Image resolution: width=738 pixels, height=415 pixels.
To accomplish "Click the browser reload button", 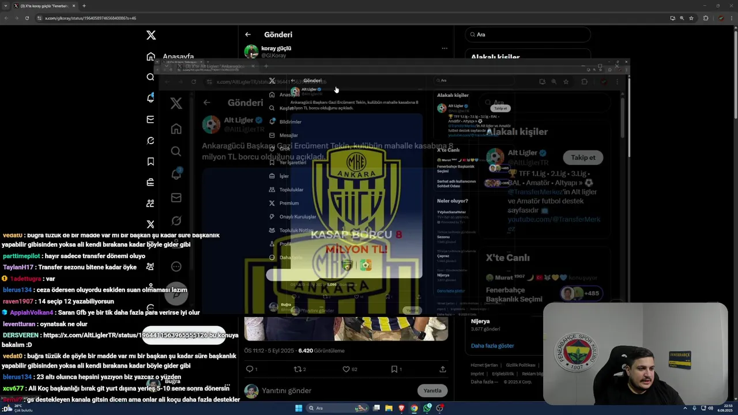I will pos(27,18).
